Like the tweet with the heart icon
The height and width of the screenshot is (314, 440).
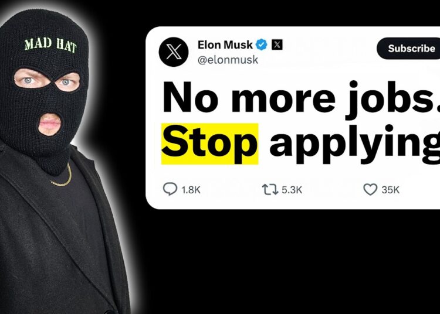coord(370,189)
